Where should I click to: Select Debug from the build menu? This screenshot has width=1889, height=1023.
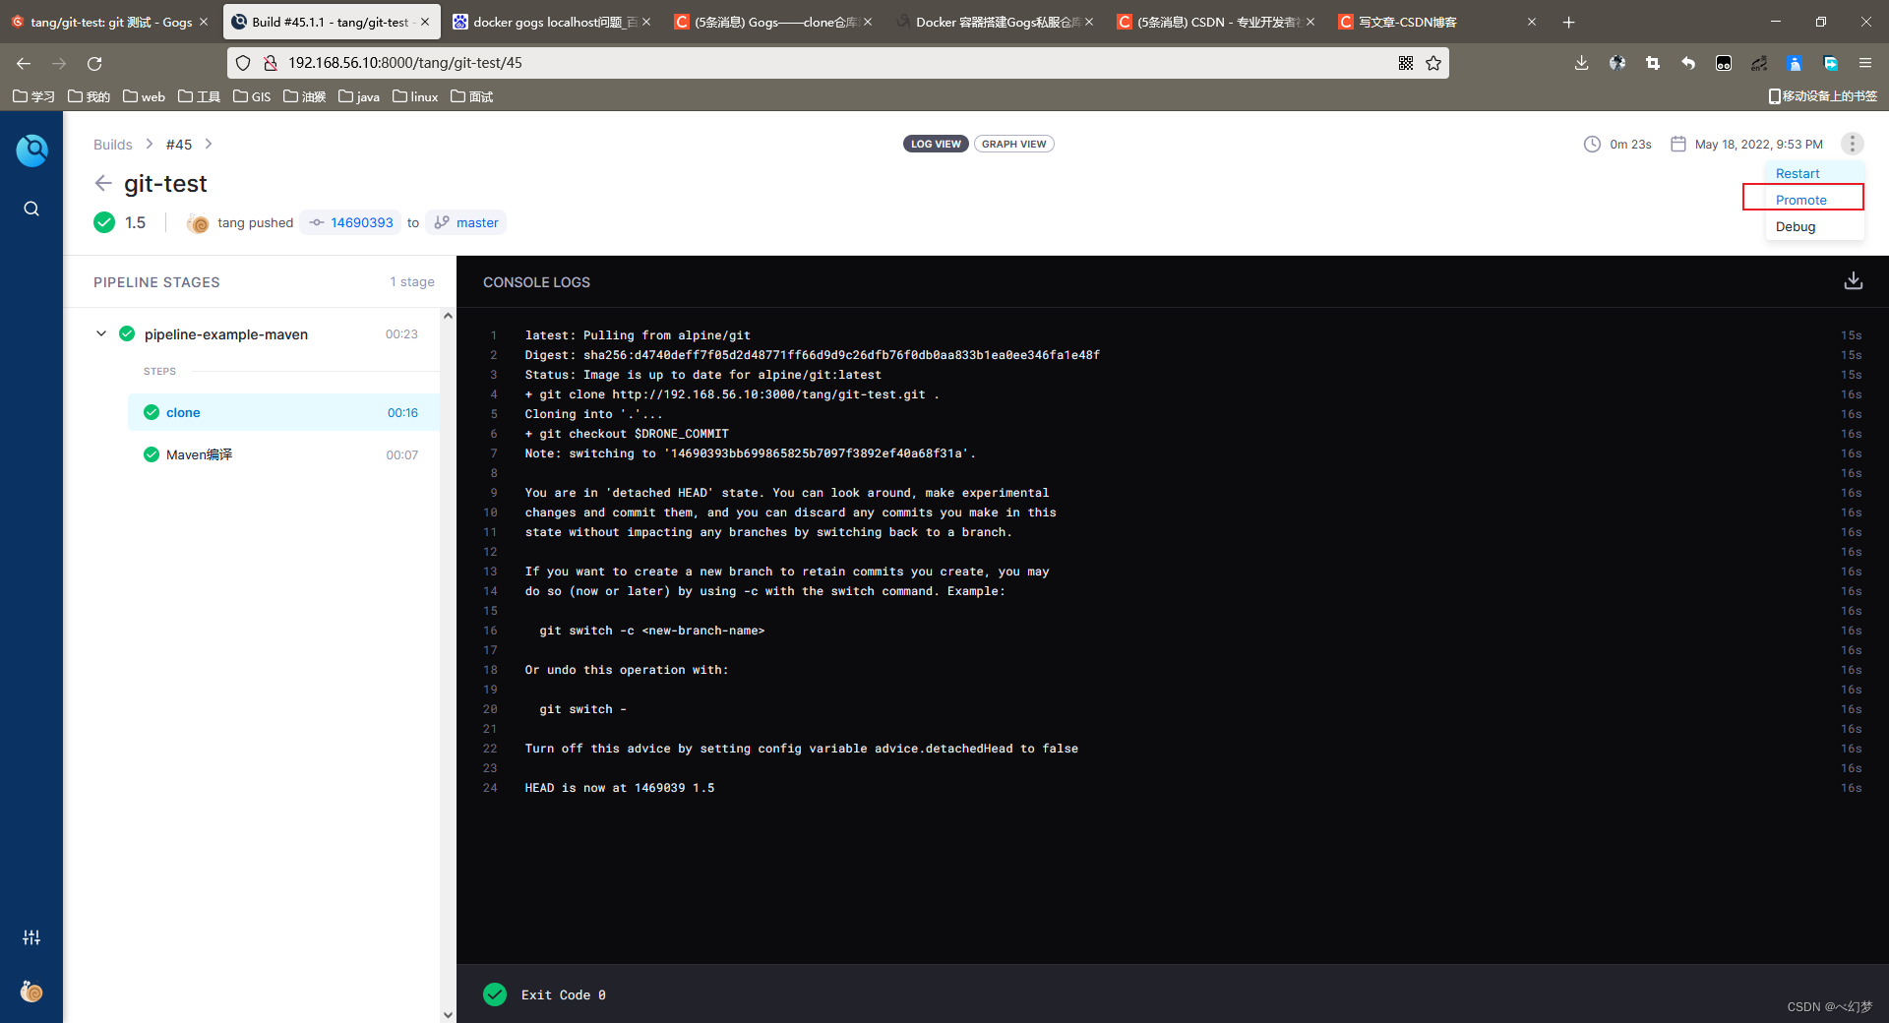1796,226
